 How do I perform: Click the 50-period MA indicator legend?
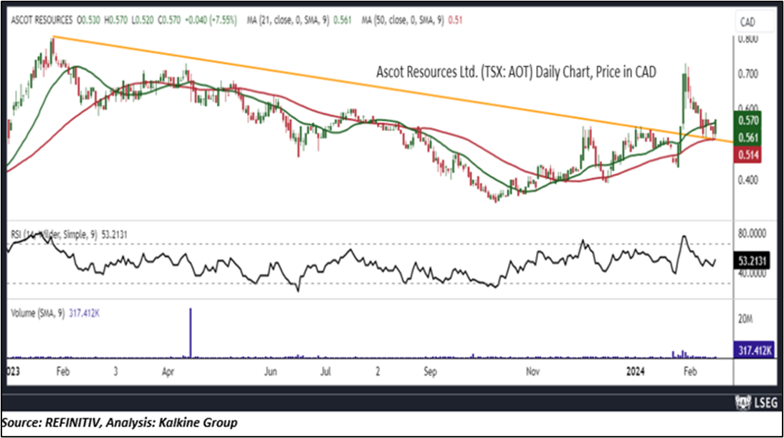coord(412,21)
